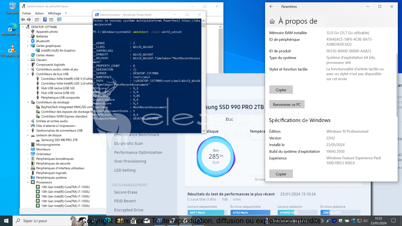The height and width of the screenshot is (226, 402).
Task: Click the network icon beside Cartes réseau
Action: point(33,55)
